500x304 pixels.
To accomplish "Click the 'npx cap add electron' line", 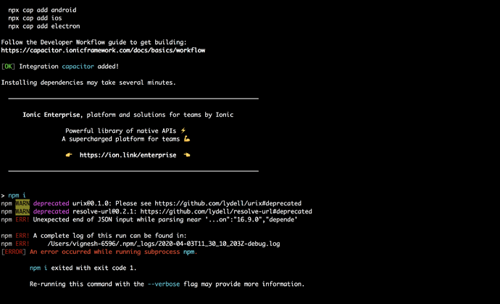I will click(x=44, y=26).
